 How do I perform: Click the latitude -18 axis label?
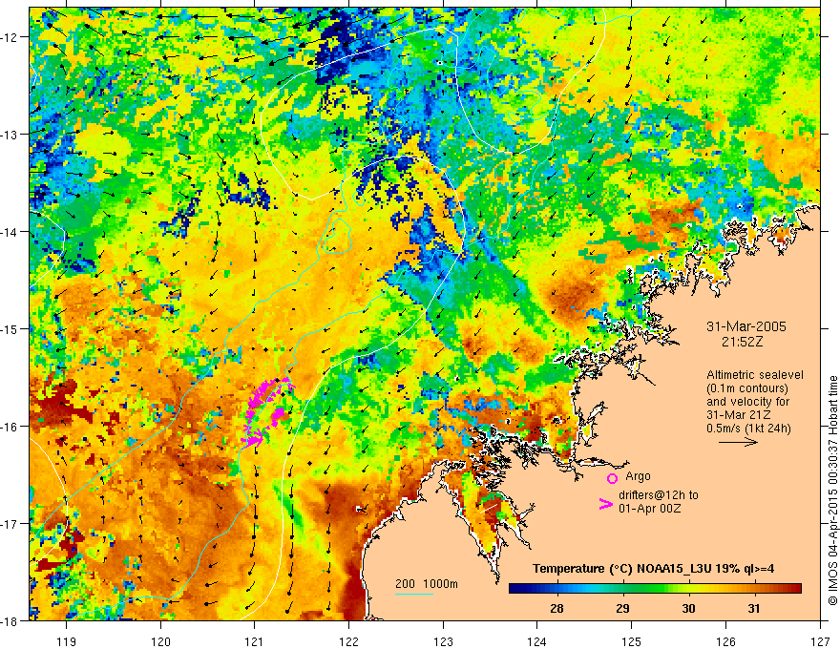pos(10,621)
